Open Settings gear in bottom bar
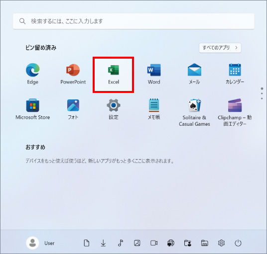The width and height of the screenshot is (267, 254). 221,243
